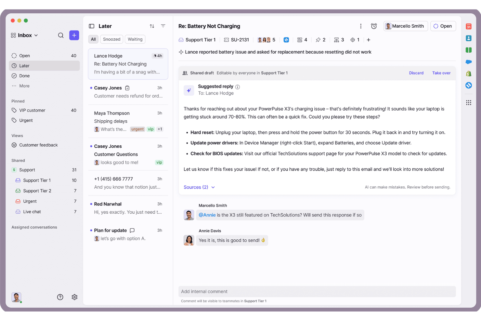The image size is (481, 321).
Task: Open the filter lines icon
Action: pyautogui.click(x=163, y=26)
